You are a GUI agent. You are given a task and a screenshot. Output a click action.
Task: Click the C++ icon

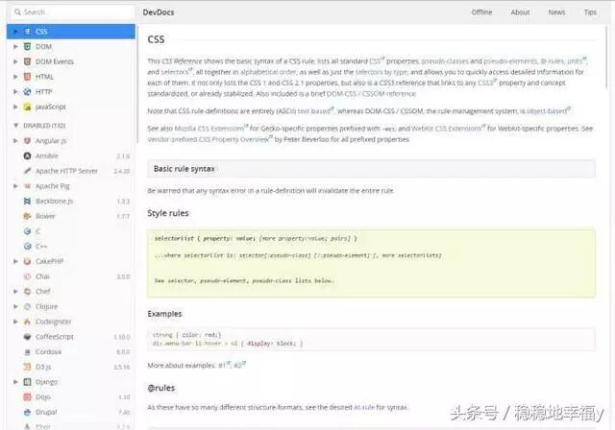coord(27,247)
